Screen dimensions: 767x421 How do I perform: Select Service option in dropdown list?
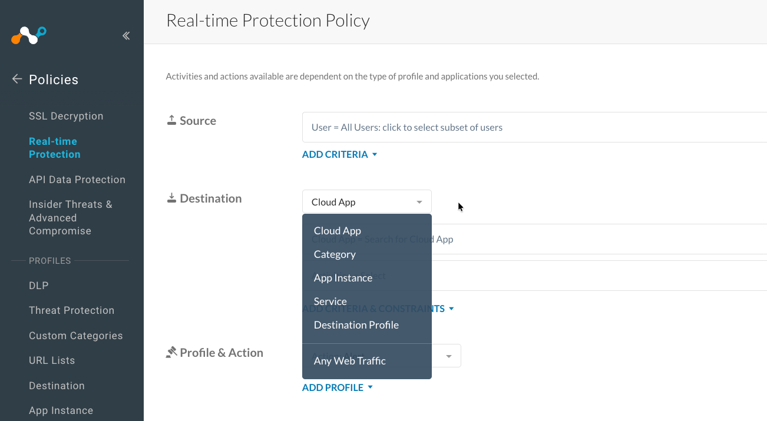367,301
